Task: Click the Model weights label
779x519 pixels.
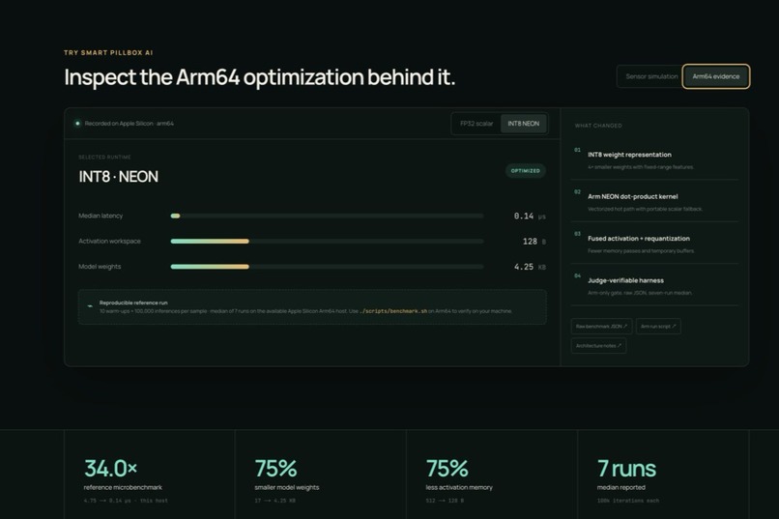Action: (x=100, y=267)
